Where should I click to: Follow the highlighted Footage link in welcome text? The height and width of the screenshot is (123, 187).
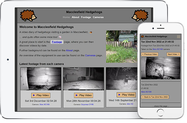pos(57,42)
